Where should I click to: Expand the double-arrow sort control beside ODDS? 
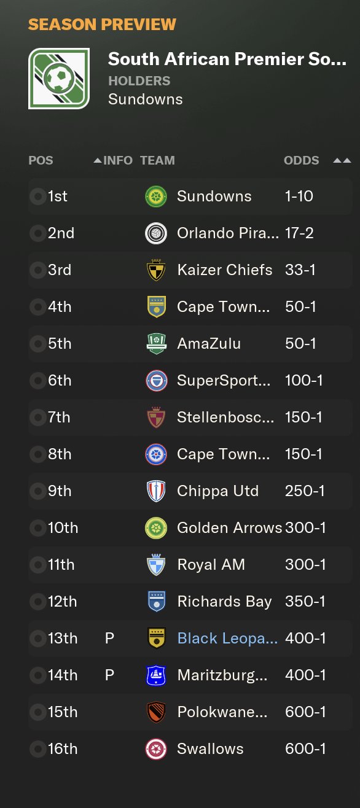[x=342, y=161]
